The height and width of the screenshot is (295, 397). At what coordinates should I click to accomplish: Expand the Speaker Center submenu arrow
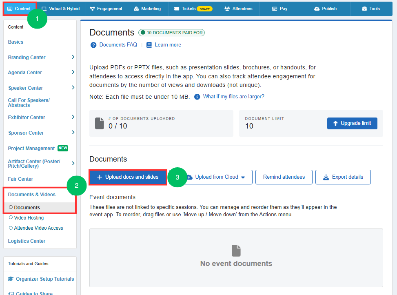73,88
